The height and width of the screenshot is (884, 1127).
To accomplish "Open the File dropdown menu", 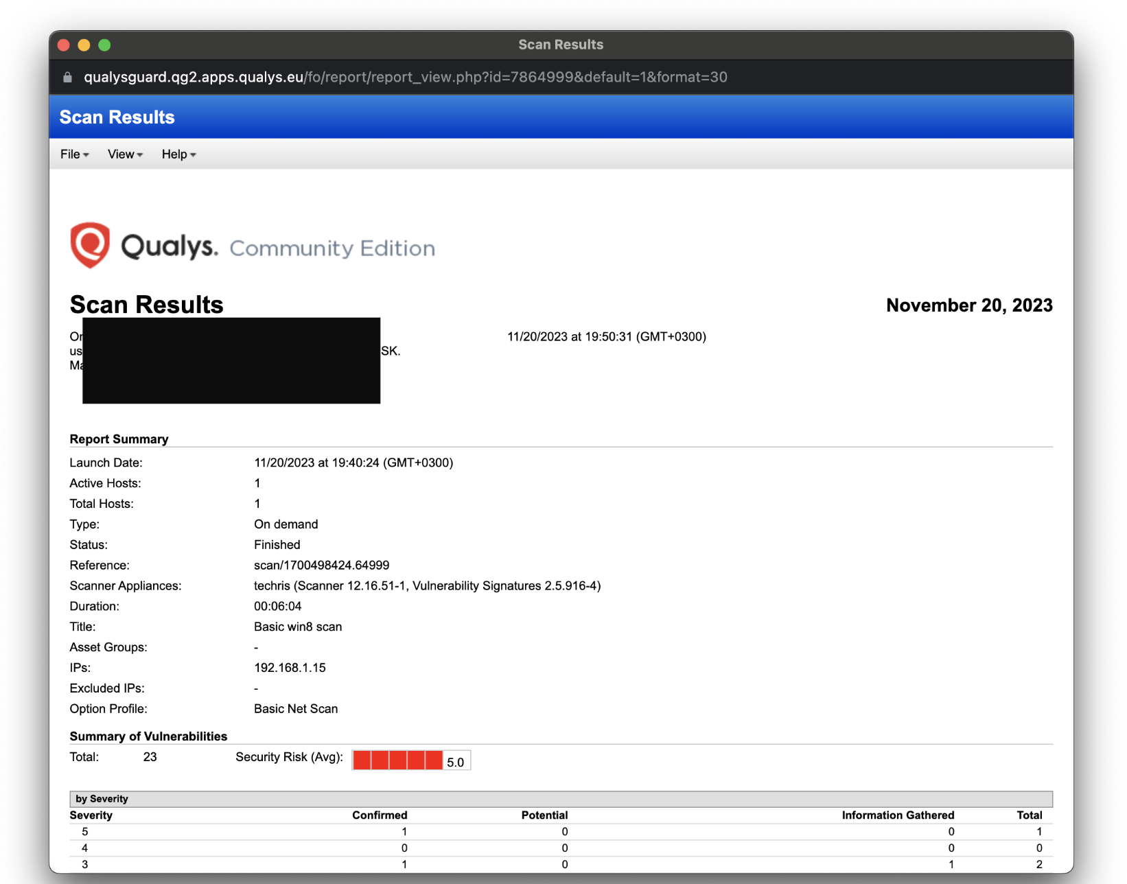I will (x=74, y=154).
